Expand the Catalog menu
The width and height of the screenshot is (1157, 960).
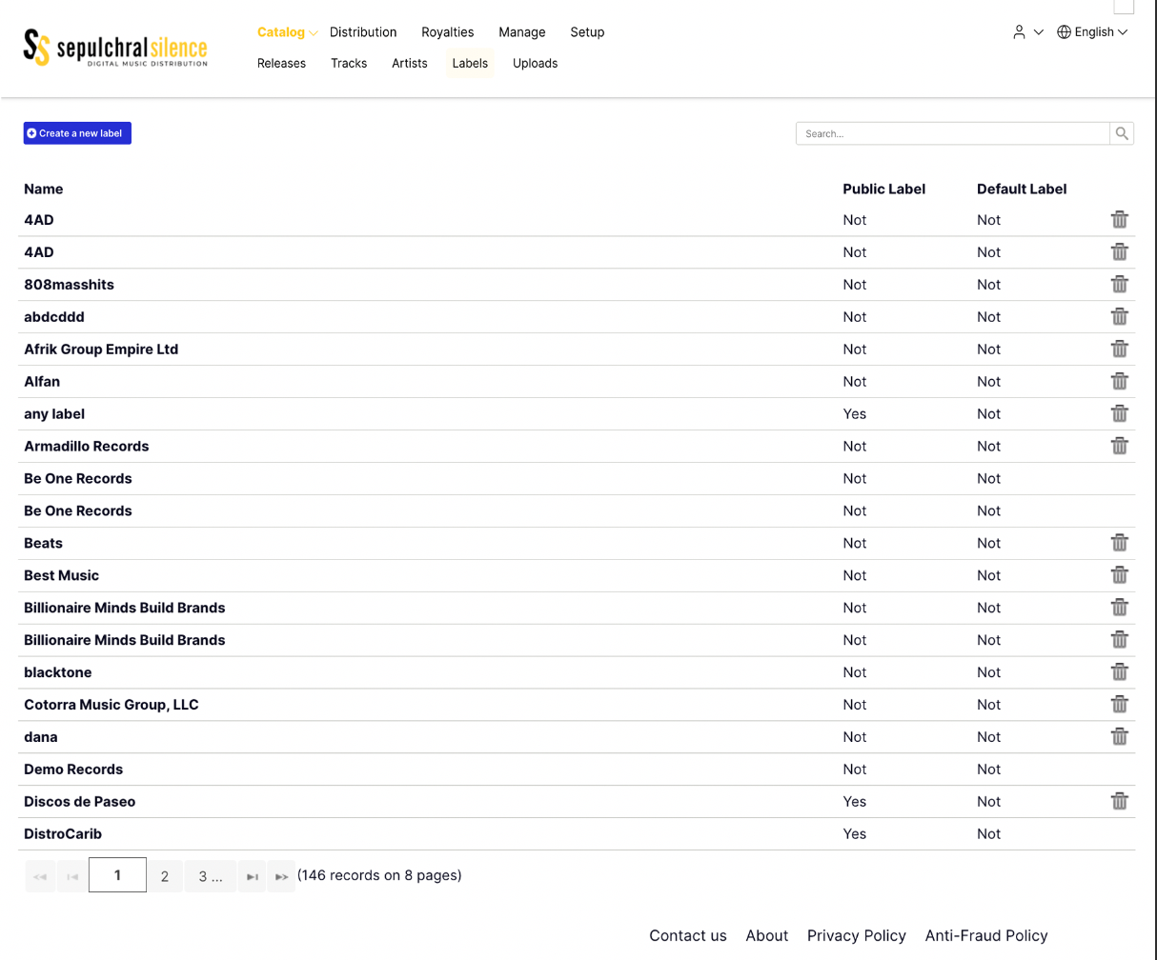coord(287,32)
